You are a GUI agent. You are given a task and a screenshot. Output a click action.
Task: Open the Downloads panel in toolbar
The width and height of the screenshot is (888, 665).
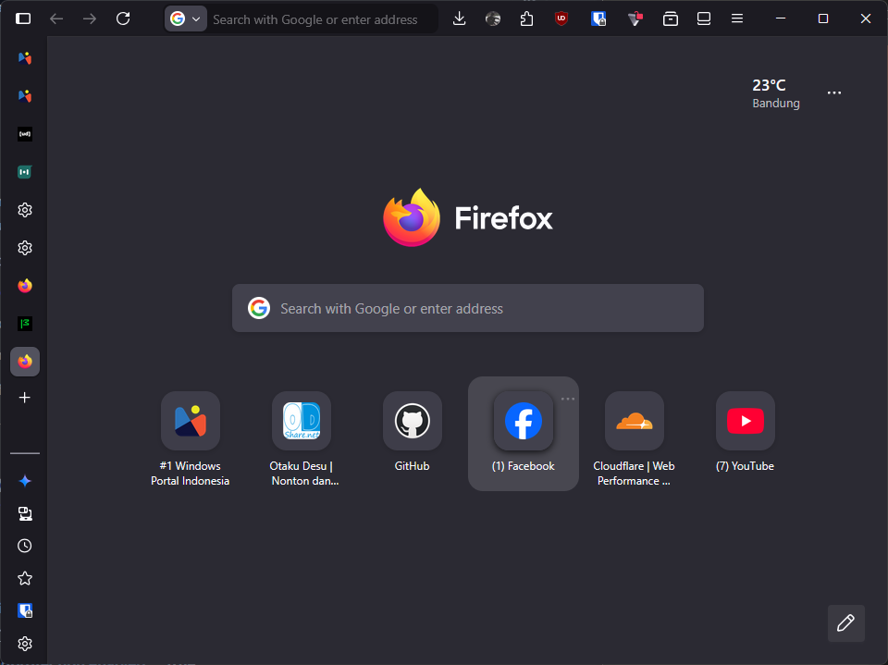tap(459, 18)
